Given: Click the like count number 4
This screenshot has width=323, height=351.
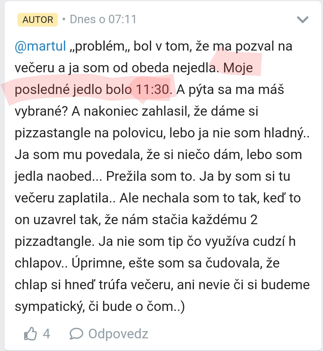Looking at the screenshot, I should (46, 334).
